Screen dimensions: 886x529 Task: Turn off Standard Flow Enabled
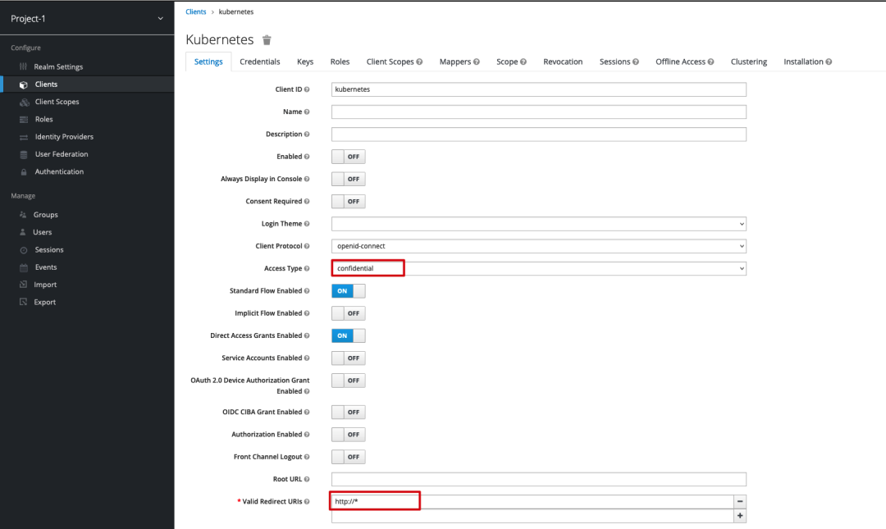click(348, 291)
